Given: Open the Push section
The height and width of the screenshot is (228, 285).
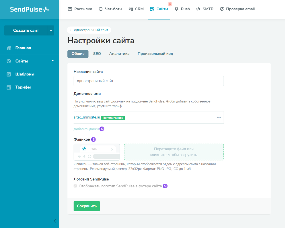Looking at the screenshot, I should click(182, 9).
